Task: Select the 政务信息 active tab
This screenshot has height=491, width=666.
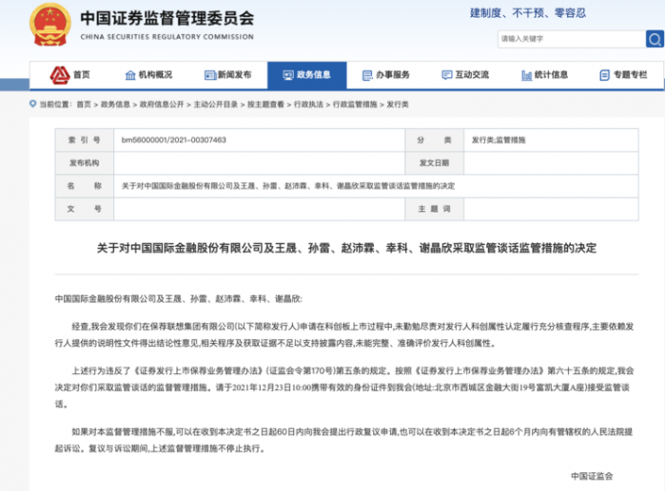Action: pos(306,75)
